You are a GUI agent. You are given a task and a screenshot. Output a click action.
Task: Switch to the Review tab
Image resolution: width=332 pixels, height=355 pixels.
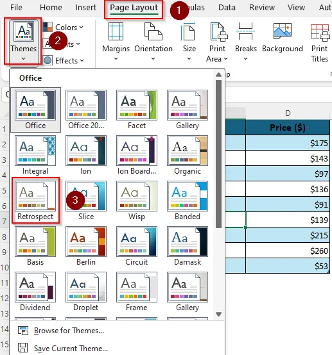click(x=262, y=8)
